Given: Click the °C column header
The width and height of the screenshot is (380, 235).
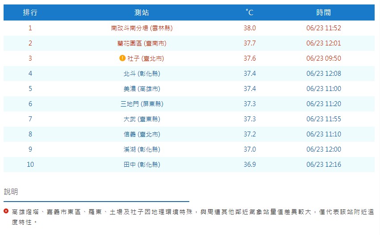Looking at the screenshot, I should [249, 12].
